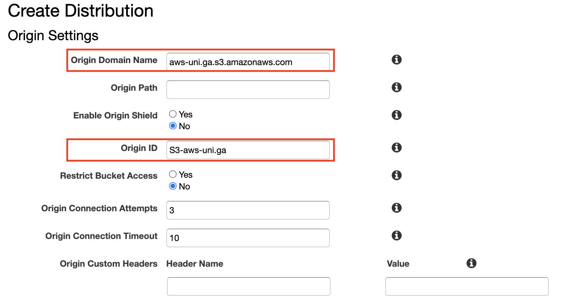Viewport: 562px width, 302px height.
Task: Open info icon for Origin Domain Name
Action: pyautogui.click(x=396, y=60)
